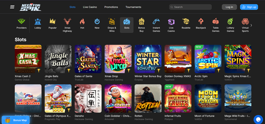
Task: Open the Jingle Balls game thumbnail
Action: pos(58,59)
